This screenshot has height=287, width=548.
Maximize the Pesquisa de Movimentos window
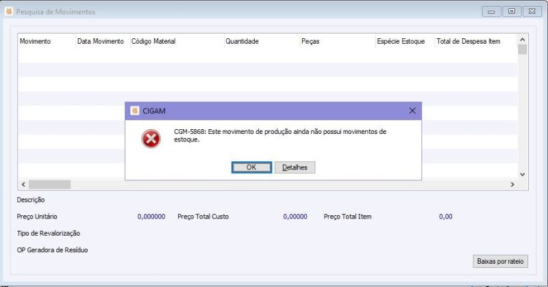(x=512, y=12)
